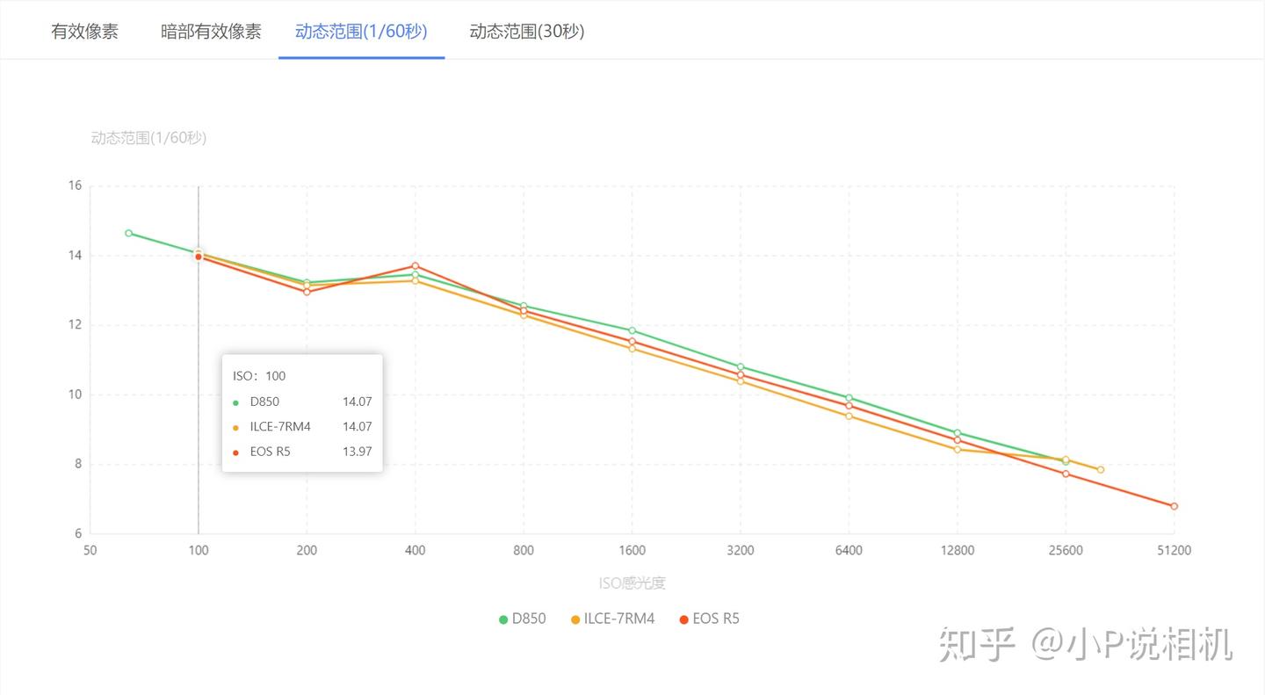
Task: Click the red EOS R5 legend dot
Action: point(684,619)
